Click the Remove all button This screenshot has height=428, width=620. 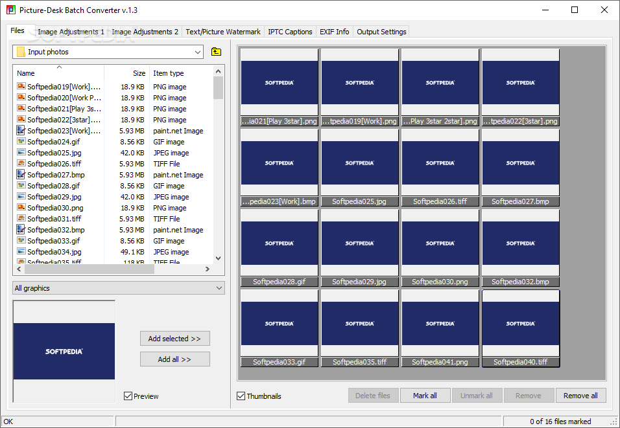tap(580, 395)
